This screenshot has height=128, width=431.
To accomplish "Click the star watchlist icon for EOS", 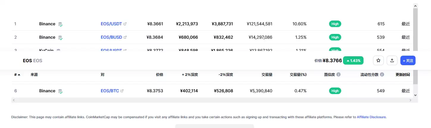I will click(x=378, y=60).
